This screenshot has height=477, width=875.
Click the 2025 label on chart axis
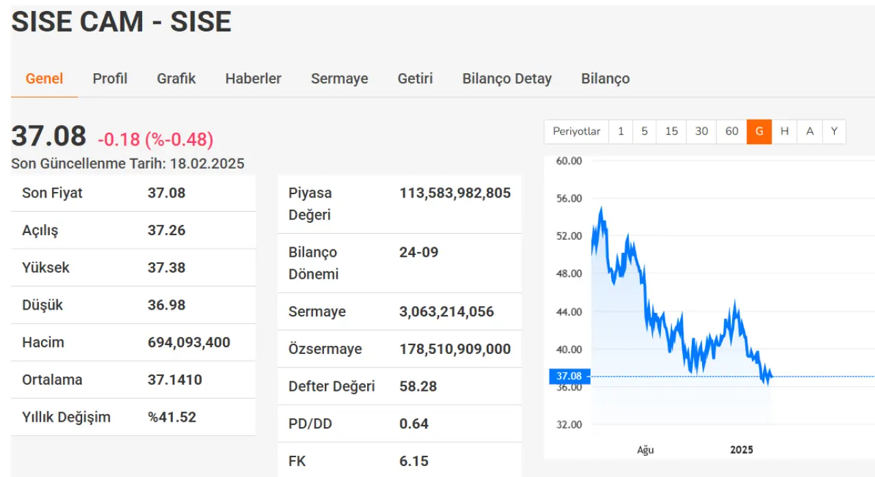741,450
